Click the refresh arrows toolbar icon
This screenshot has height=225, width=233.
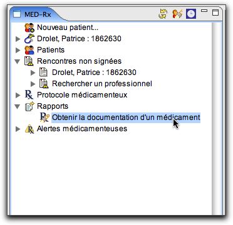click(163, 14)
